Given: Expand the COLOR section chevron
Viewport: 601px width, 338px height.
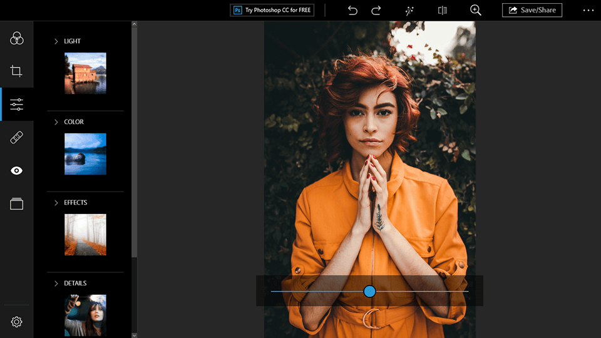Looking at the screenshot, I should pos(56,122).
